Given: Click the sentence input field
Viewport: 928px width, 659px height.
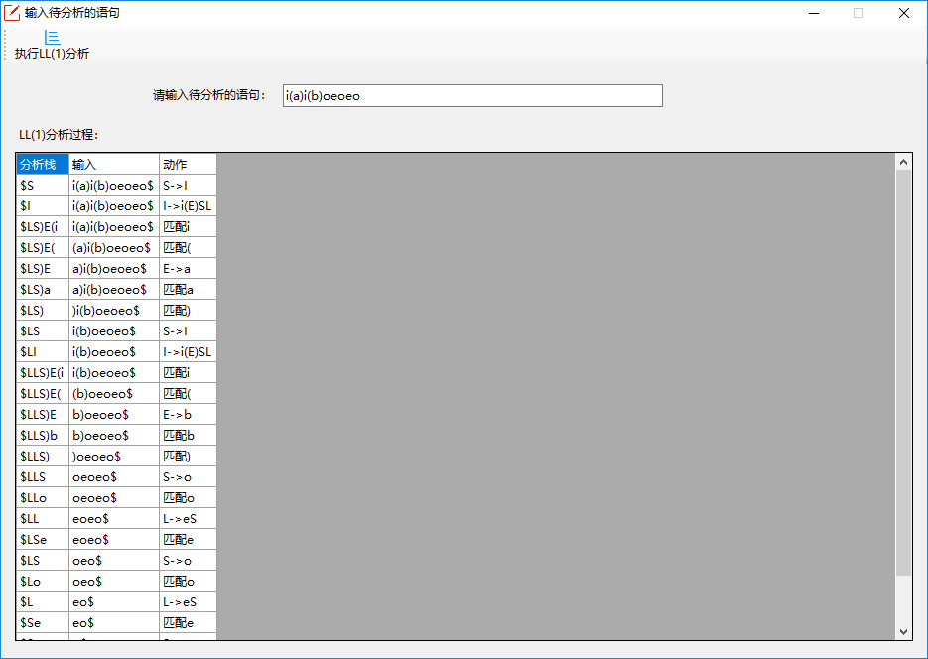Looking at the screenshot, I should (x=472, y=96).
